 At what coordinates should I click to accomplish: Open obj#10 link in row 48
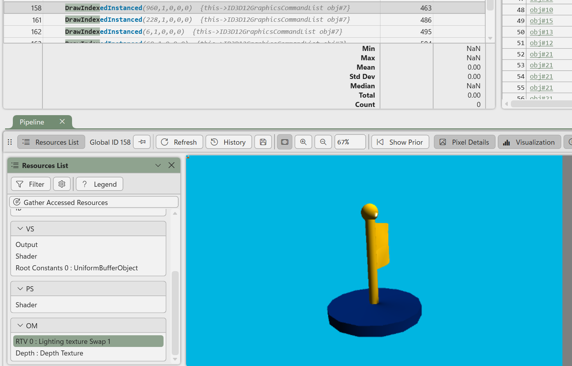541,10
